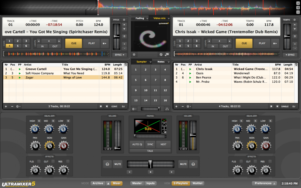This screenshot has height=188, width=301.
Task: Click the sampler headphone icon
Action: point(167,109)
